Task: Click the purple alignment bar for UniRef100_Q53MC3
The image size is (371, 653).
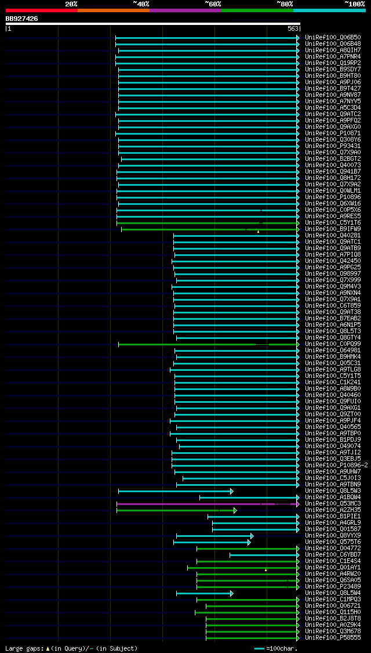Action: [208, 505]
